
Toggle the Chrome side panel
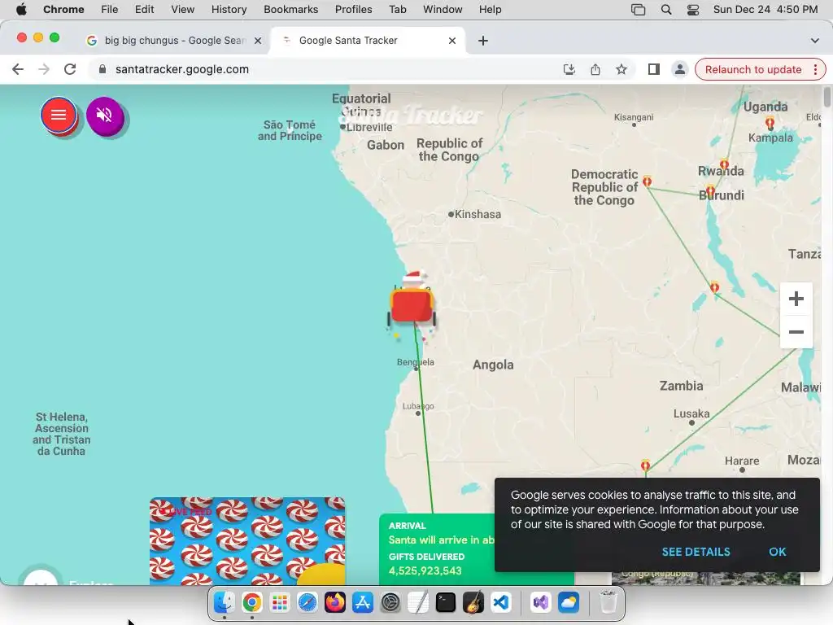pyautogui.click(x=653, y=69)
